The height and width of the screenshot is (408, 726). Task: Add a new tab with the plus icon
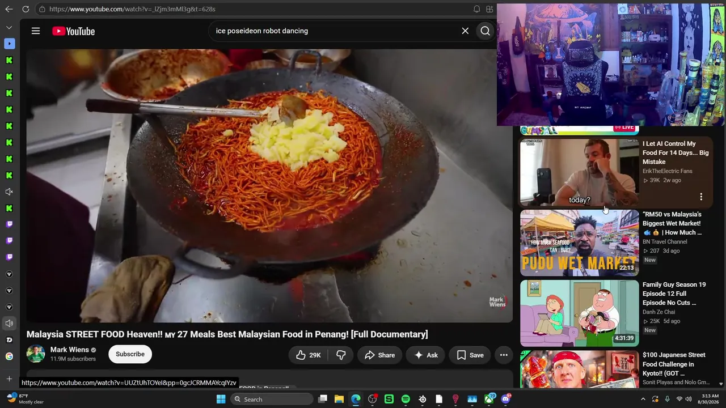(9, 379)
